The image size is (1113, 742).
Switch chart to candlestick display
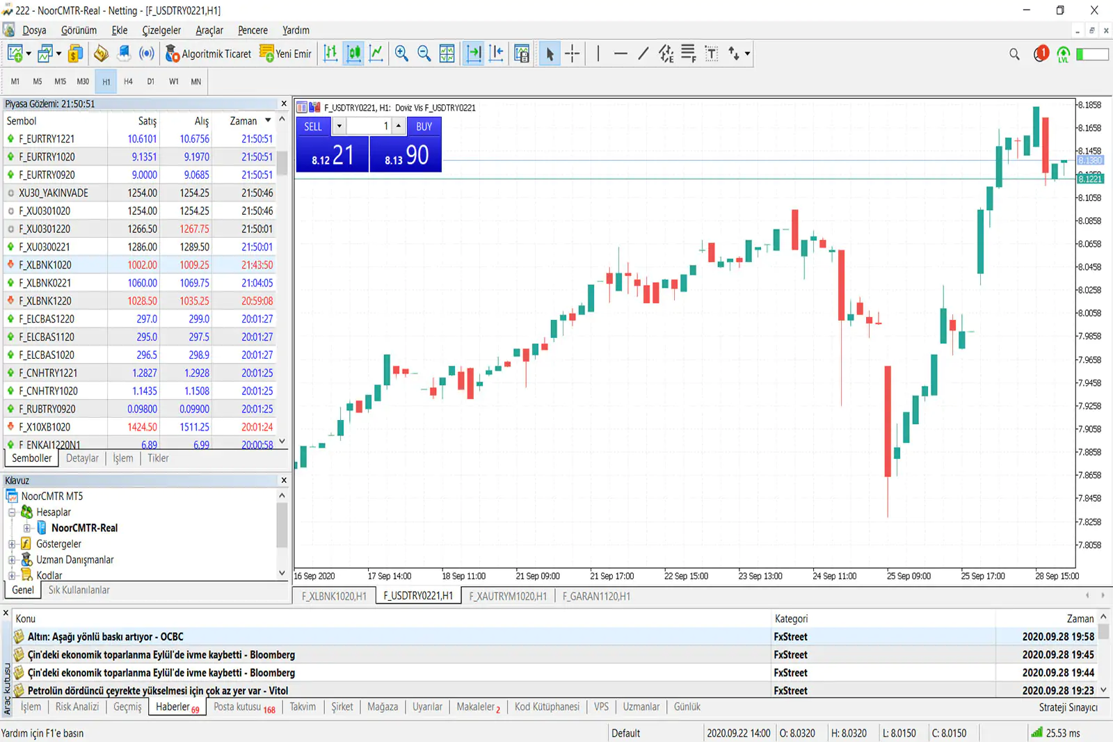click(x=353, y=54)
